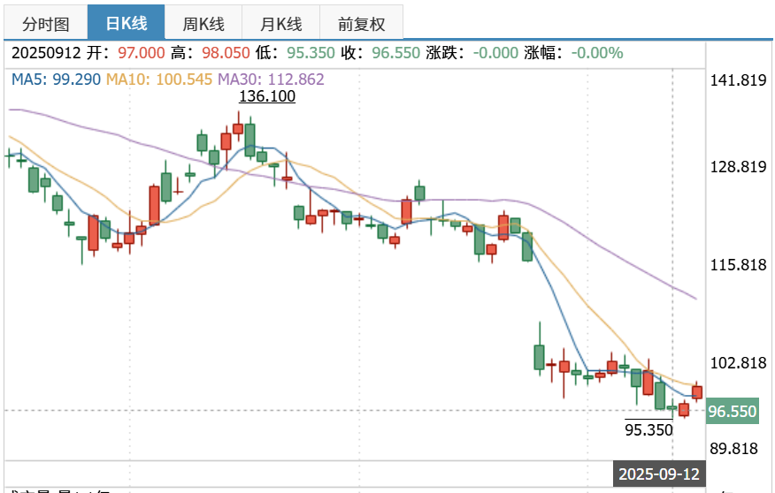Click the green 96.550 current price tag
Screen dimensions: 775x493
[x=732, y=411]
